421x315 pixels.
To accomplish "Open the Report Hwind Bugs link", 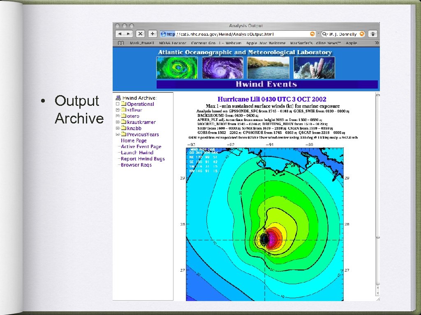I will [143, 159].
